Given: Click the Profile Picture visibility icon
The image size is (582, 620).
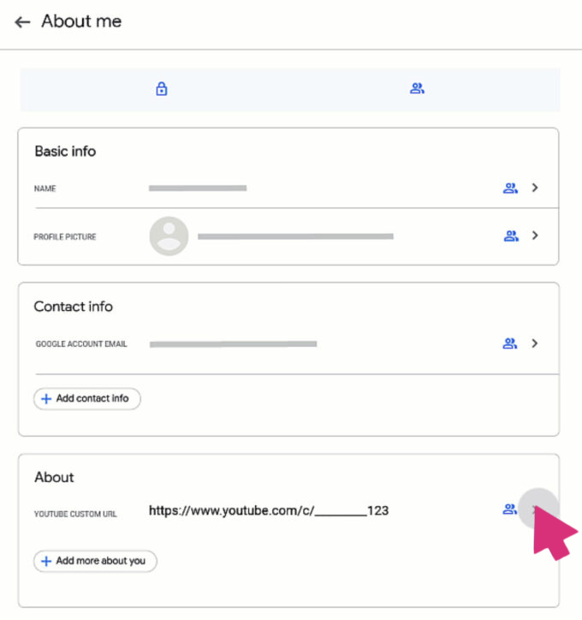Looking at the screenshot, I should 510,235.
